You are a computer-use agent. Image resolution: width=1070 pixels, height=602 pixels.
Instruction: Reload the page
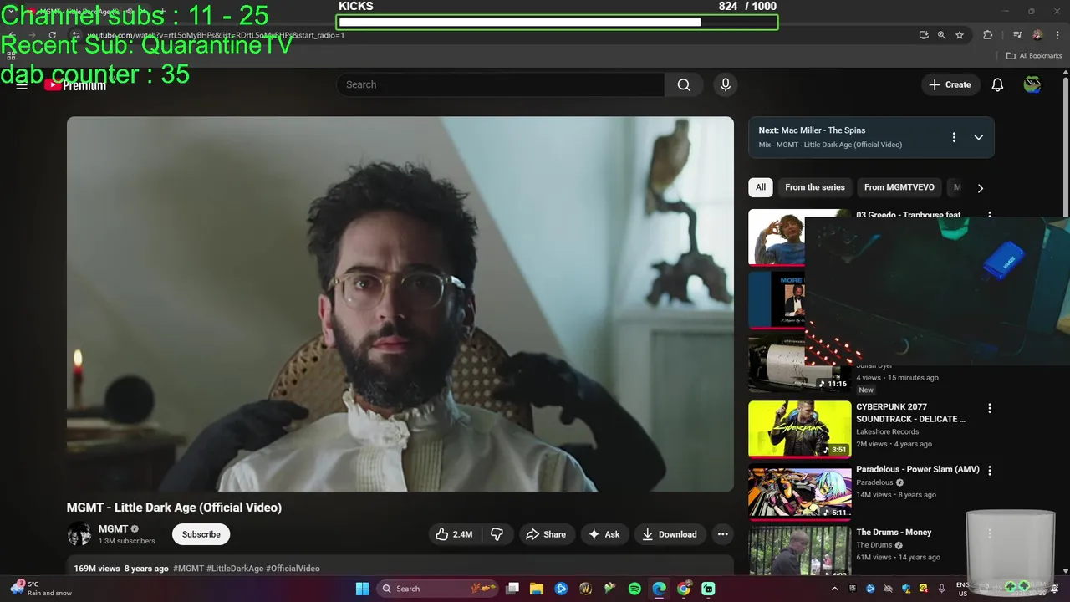point(52,35)
